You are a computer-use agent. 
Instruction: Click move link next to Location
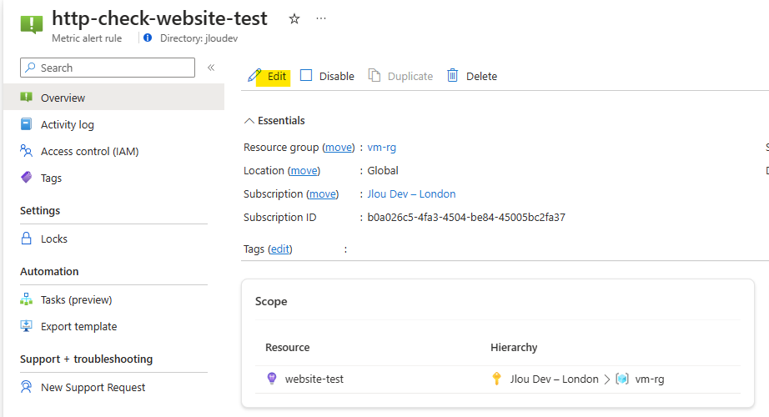(x=304, y=170)
